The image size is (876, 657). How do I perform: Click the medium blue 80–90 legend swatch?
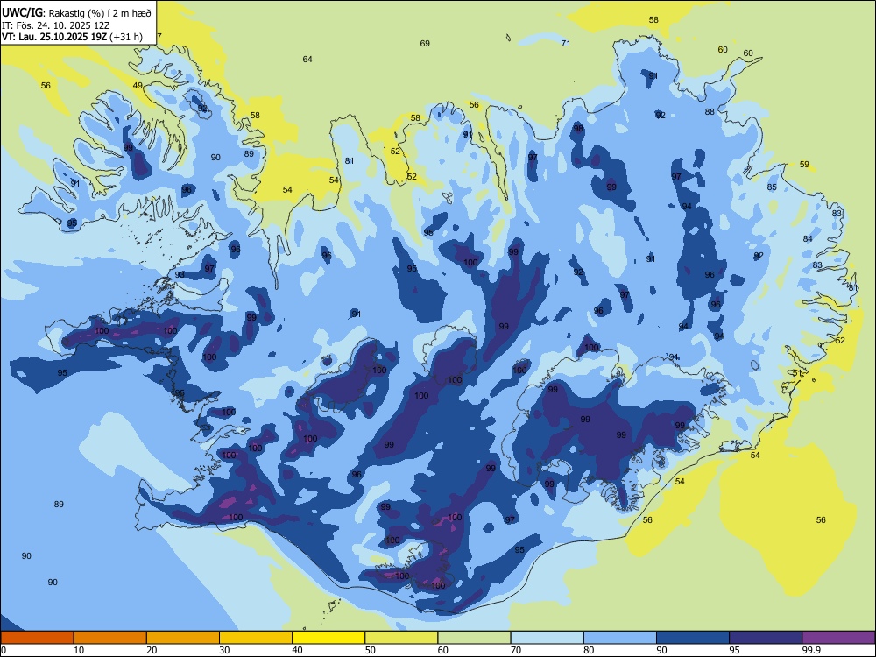coord(620,638)
